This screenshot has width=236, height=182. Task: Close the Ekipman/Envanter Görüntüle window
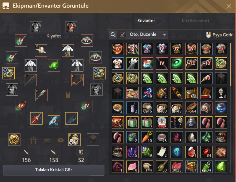coord(229,6)
